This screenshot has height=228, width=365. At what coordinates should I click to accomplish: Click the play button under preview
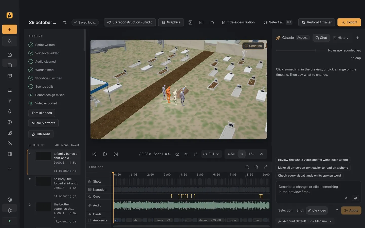(105, 154)
